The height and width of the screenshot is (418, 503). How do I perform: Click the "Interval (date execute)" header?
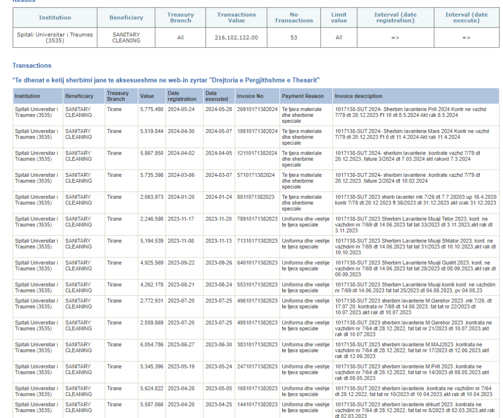(466, 18)
